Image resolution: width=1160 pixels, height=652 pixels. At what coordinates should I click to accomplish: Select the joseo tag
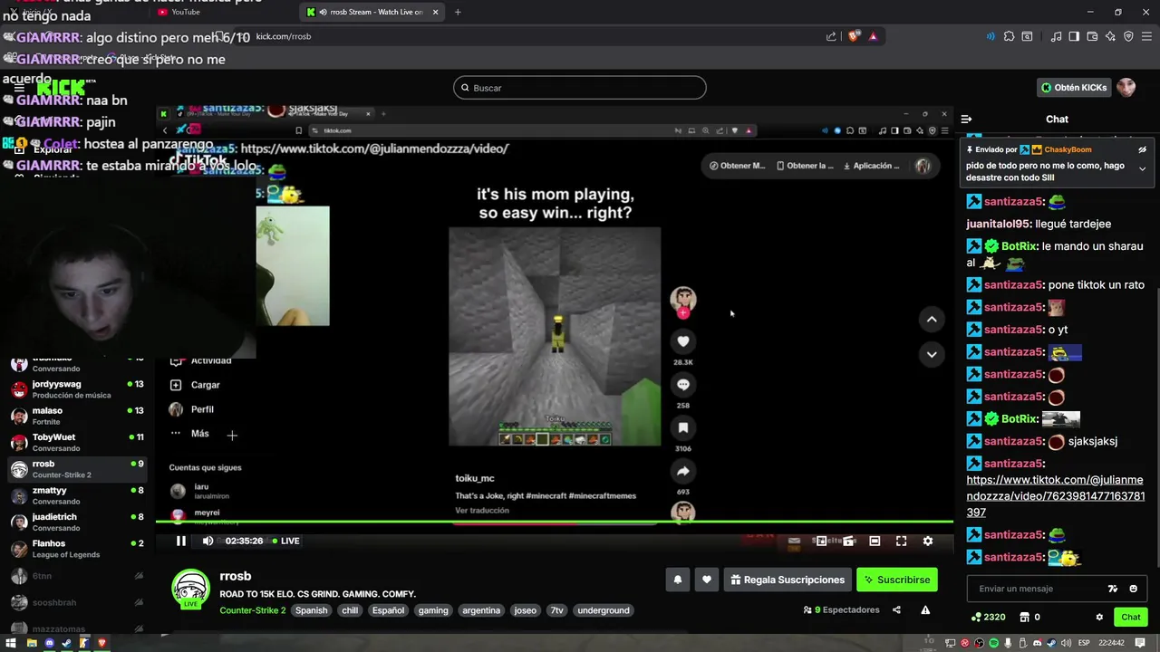[x=526, y=610]
